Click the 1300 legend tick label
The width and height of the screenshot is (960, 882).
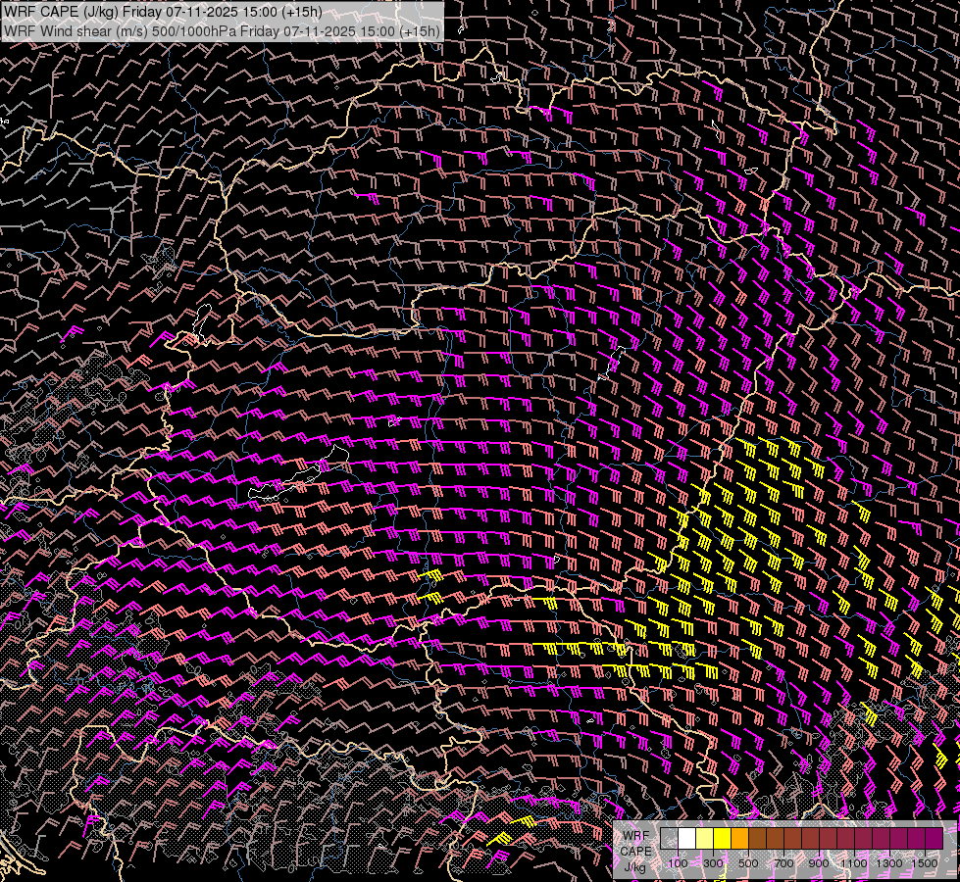(x=889, y=863)
